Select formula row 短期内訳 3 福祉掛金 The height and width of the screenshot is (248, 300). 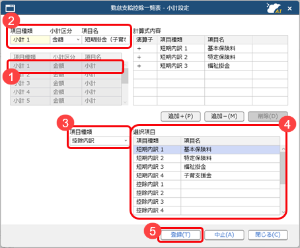click(210, 66)
